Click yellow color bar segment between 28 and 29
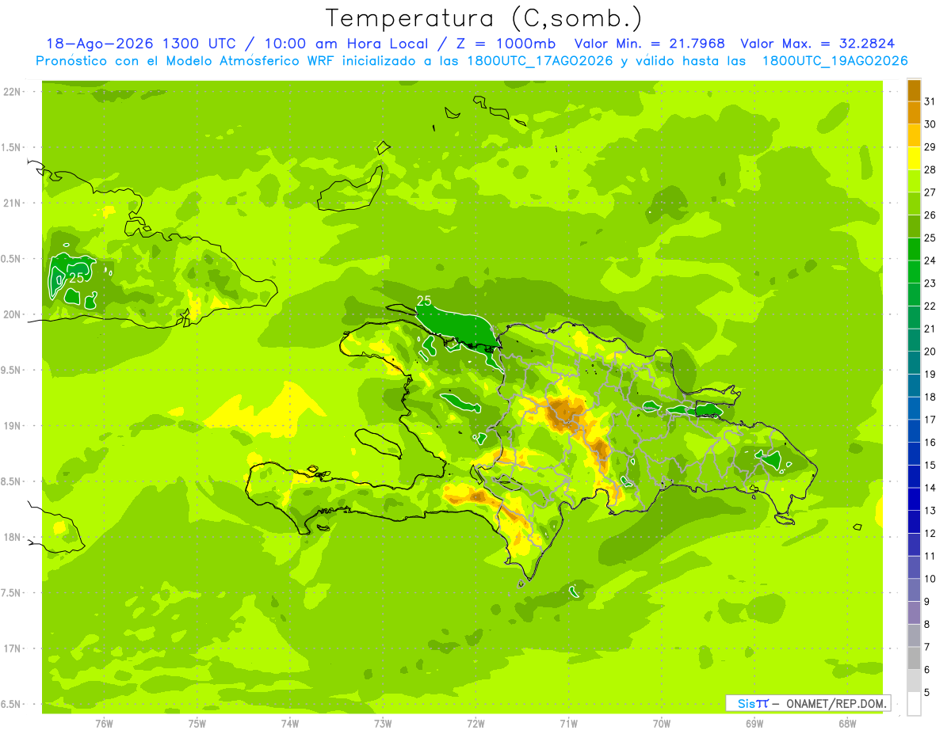 pyautogui.click(x=915, y=158)
